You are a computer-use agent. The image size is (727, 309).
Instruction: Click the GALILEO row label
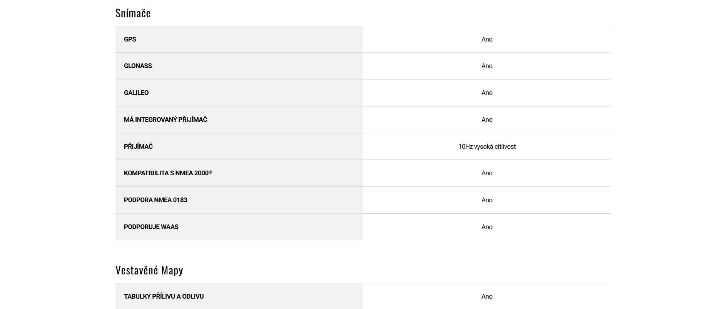click(136, 93)
